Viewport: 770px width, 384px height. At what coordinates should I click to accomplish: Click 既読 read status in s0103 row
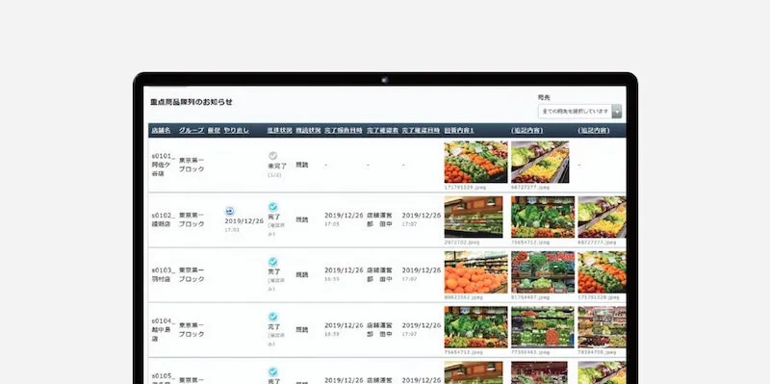pyautogui.click(x=302, y=275)
